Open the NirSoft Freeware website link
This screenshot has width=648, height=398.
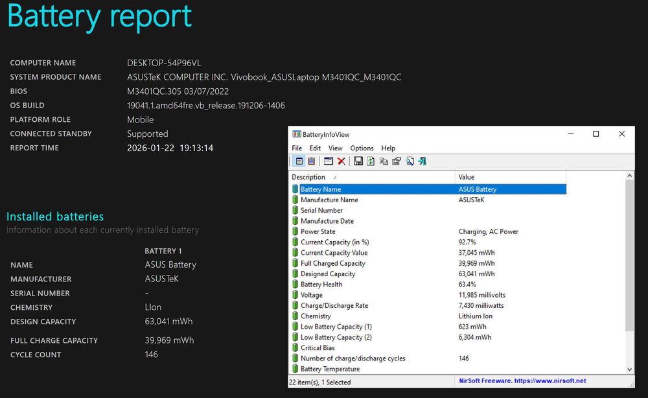[522, 381]
